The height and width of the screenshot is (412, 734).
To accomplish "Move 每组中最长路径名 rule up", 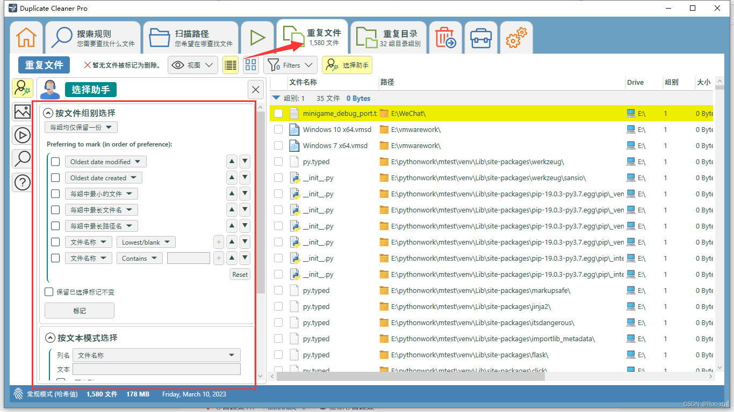I will pyautogui.click(x=232, y=226).
